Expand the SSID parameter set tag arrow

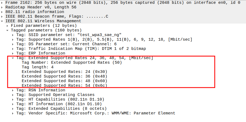[x=13, y=35]
